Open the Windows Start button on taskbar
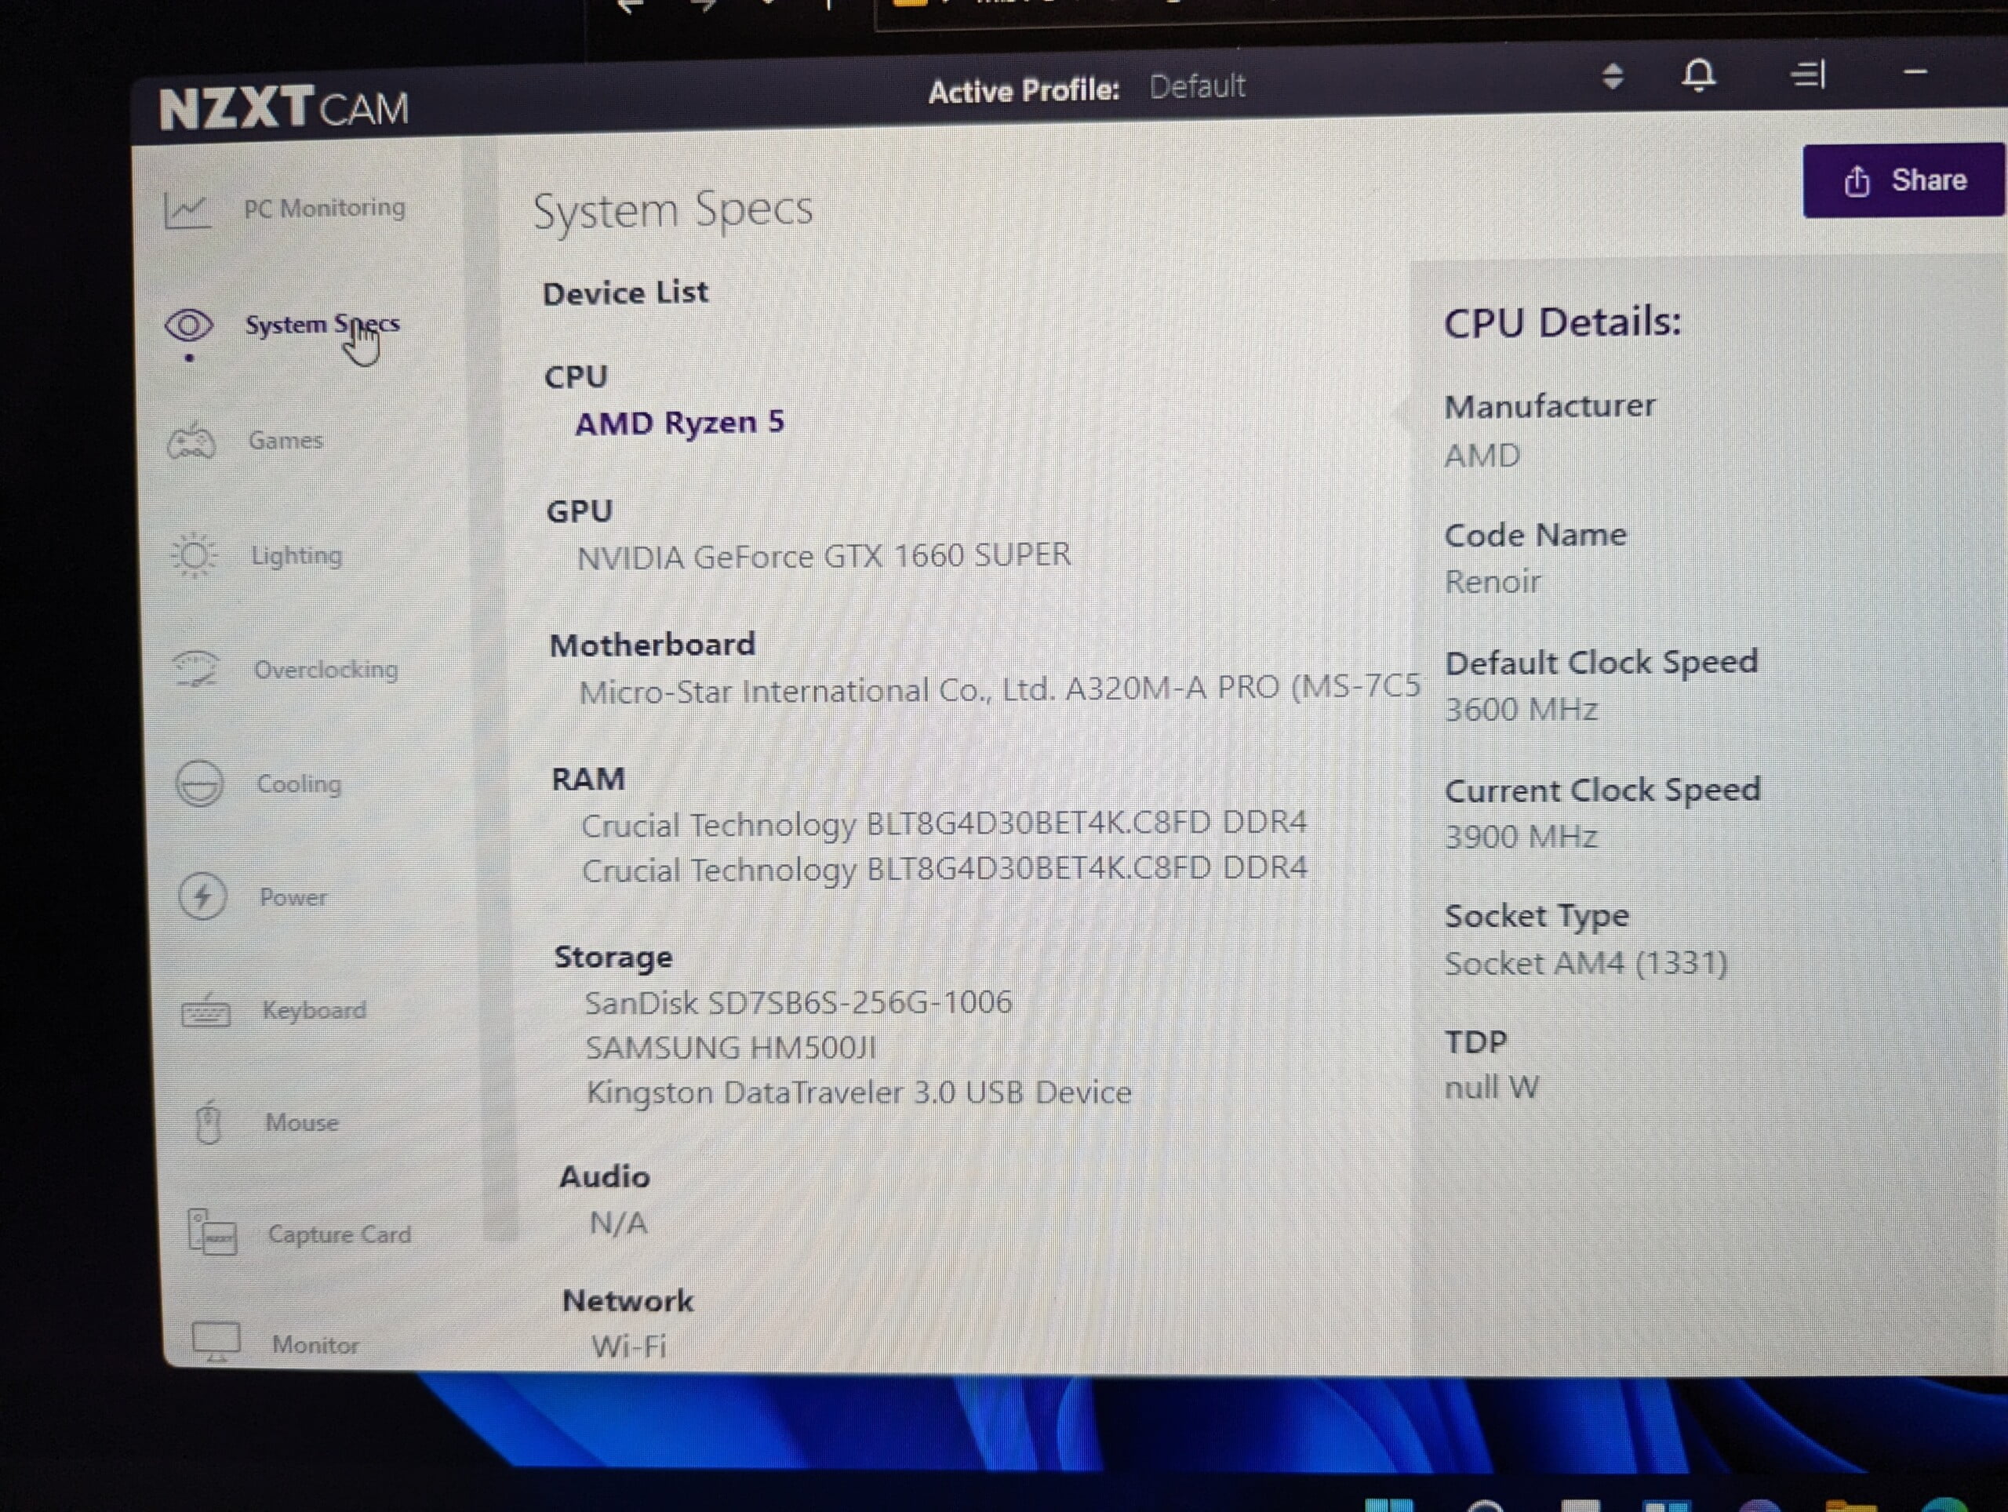2008x1512 pixels. (x=1389, y=1505)
